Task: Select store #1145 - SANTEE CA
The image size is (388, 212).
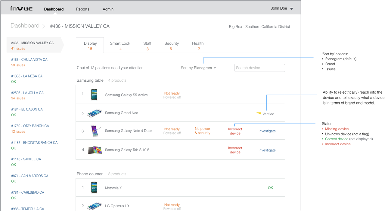Action: click(x=26, y=159)
